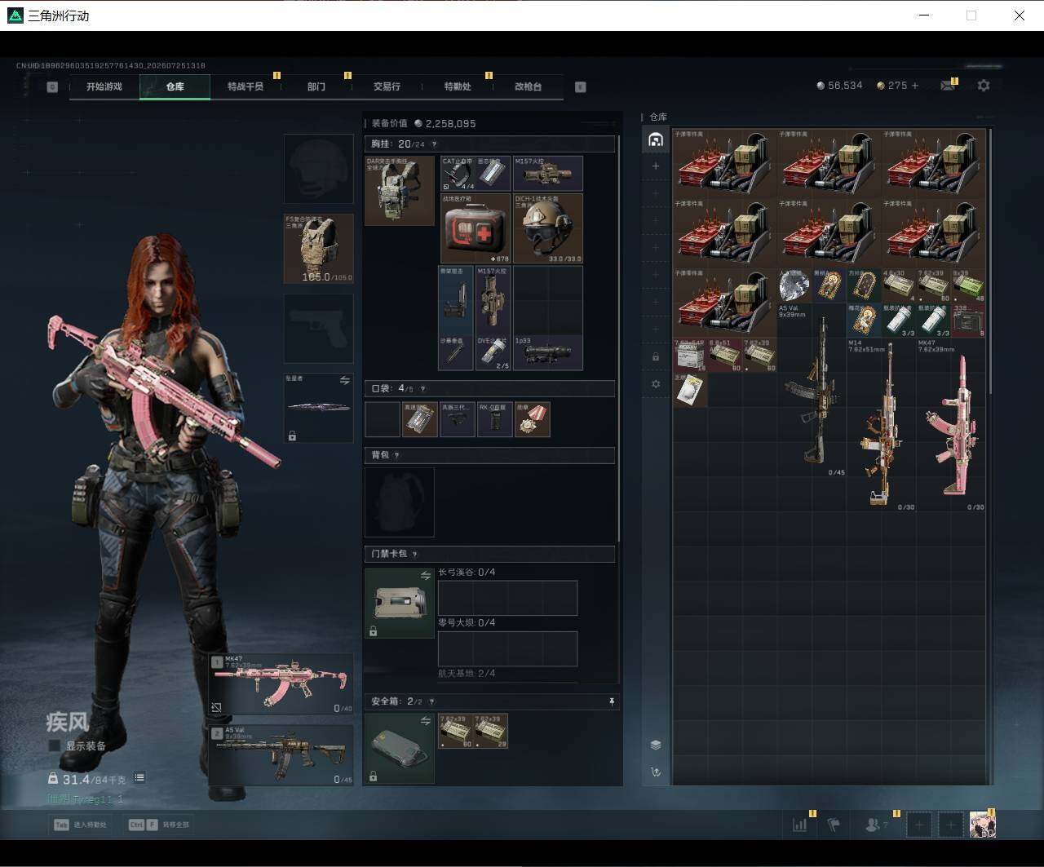
Task: Select the green 9x39 ammo box of 48
Action: [x=969, y=285]
